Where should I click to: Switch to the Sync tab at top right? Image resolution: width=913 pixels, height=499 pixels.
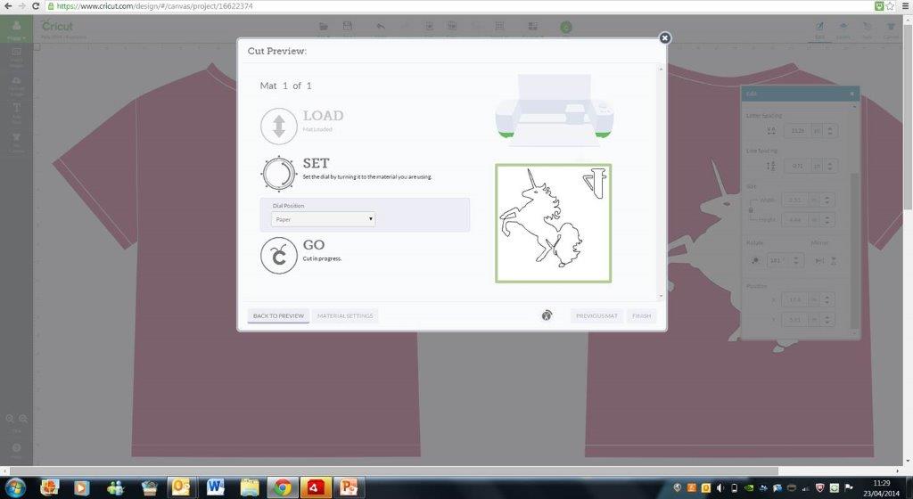pyautogui.click(x=867, y=29)
